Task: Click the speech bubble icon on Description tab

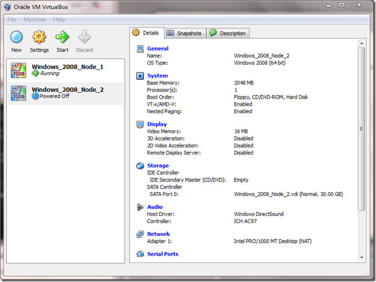Action: click(x=213, y=32)
